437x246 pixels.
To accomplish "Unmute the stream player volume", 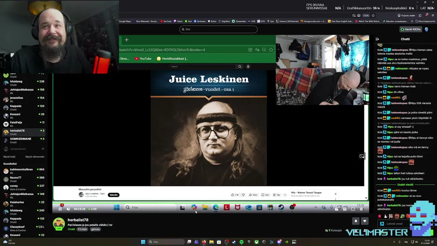I will (68, 209).
